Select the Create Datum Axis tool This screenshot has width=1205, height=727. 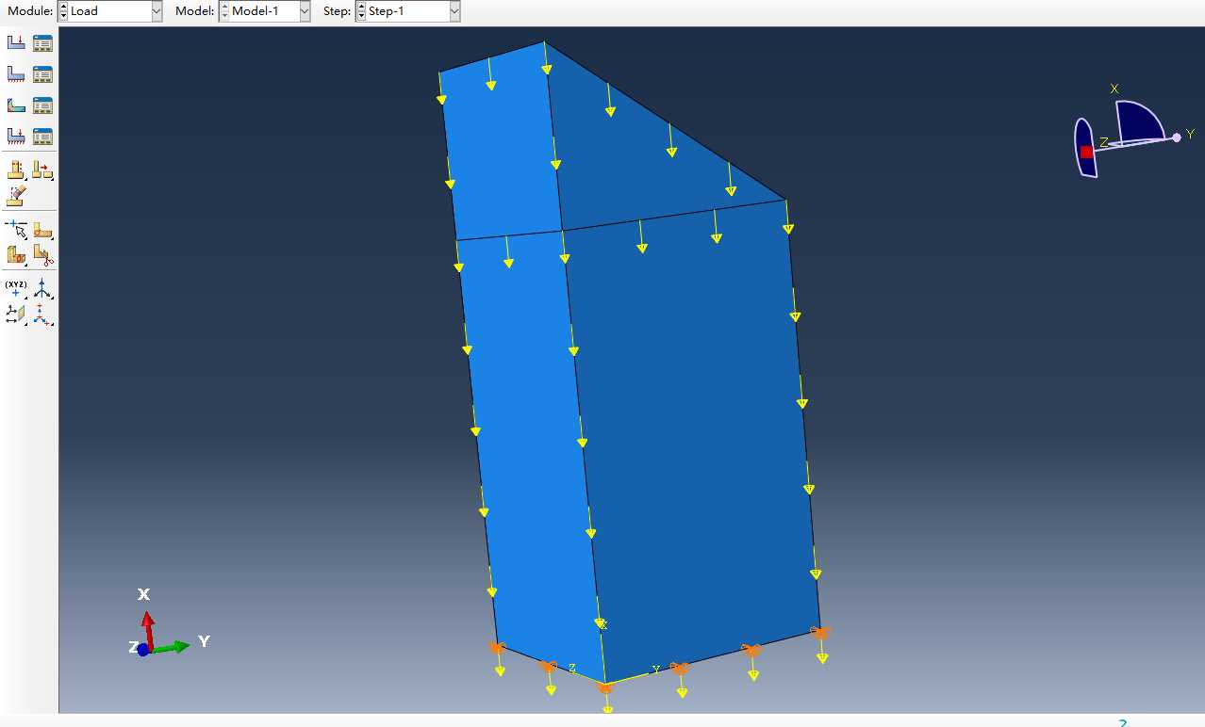pos(42,288)
